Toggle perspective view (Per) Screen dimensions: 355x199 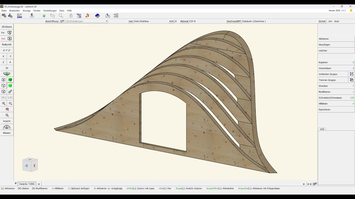7,33
